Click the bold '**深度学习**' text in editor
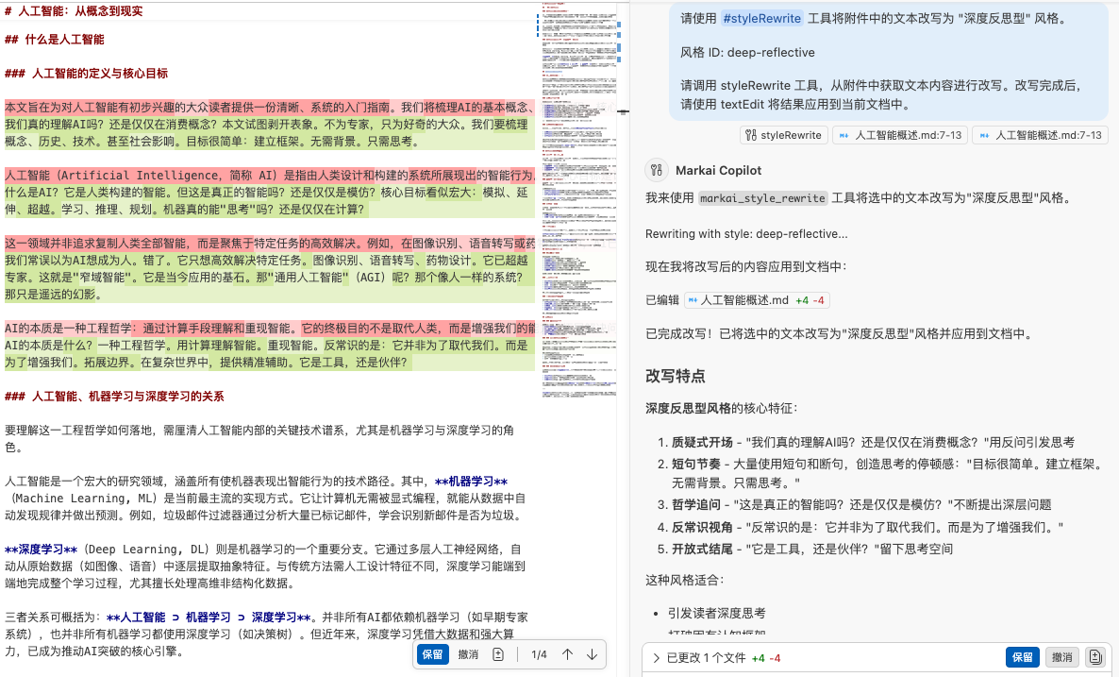 click(41, 550)
